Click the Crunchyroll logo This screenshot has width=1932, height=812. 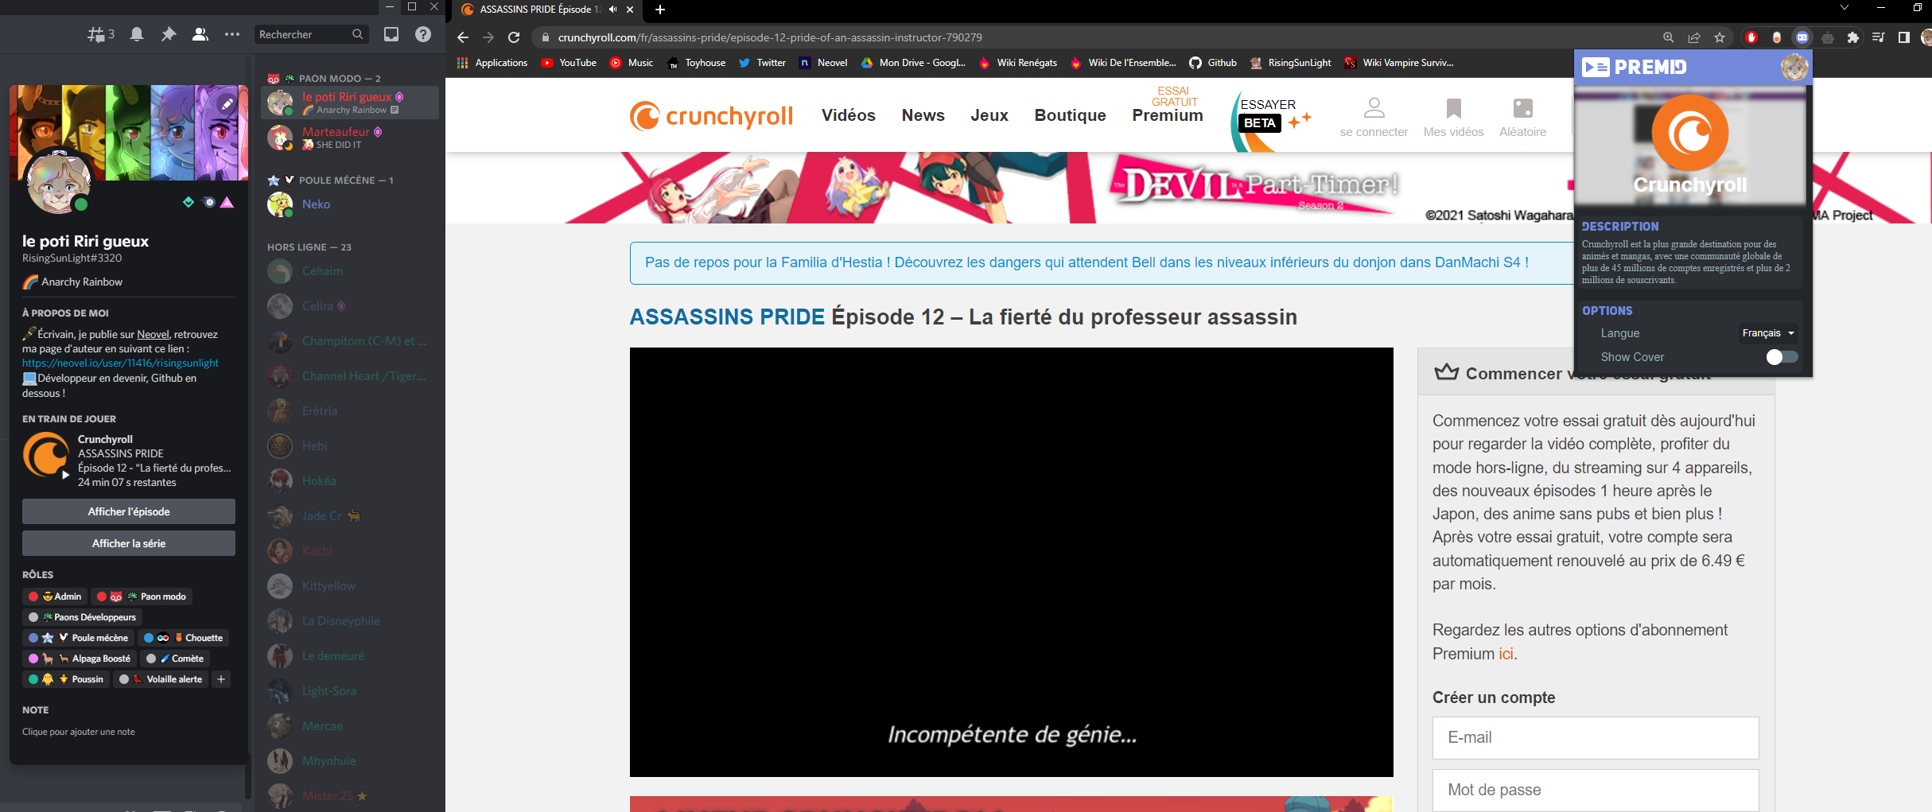click(x=710, y=115)
